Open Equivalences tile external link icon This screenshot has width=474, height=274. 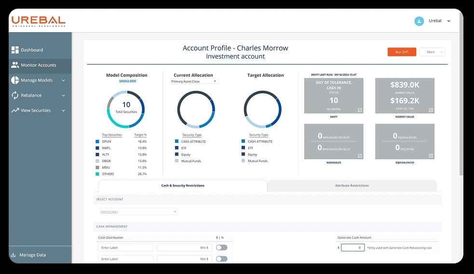431,156
